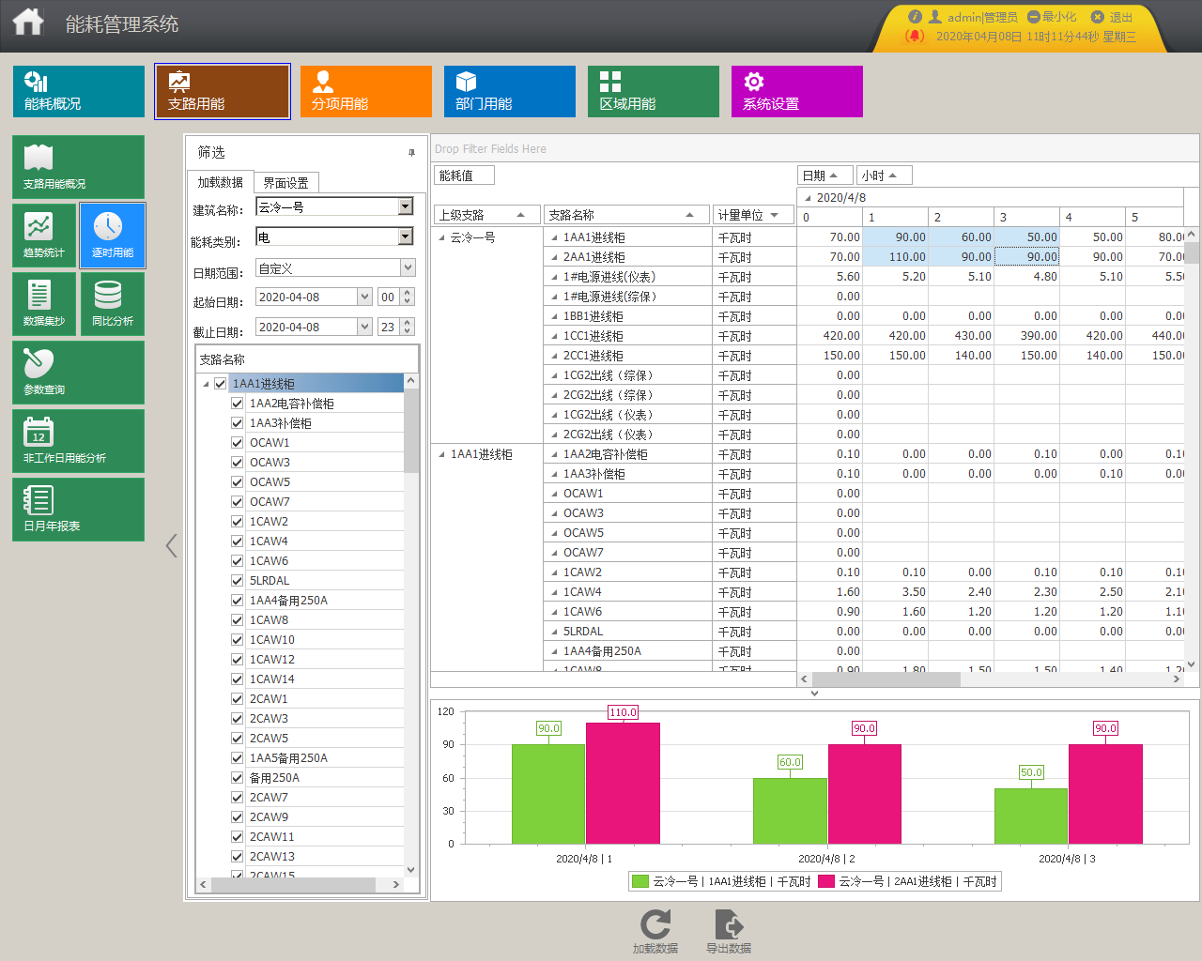Open 支路用能概况 in the sidebar

click(78, 167)
